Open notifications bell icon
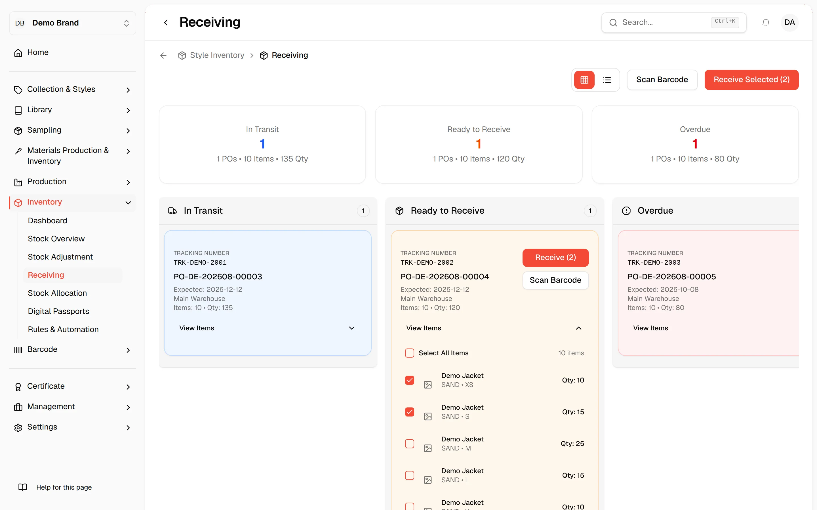817x510 pixels. pos(766,23)
